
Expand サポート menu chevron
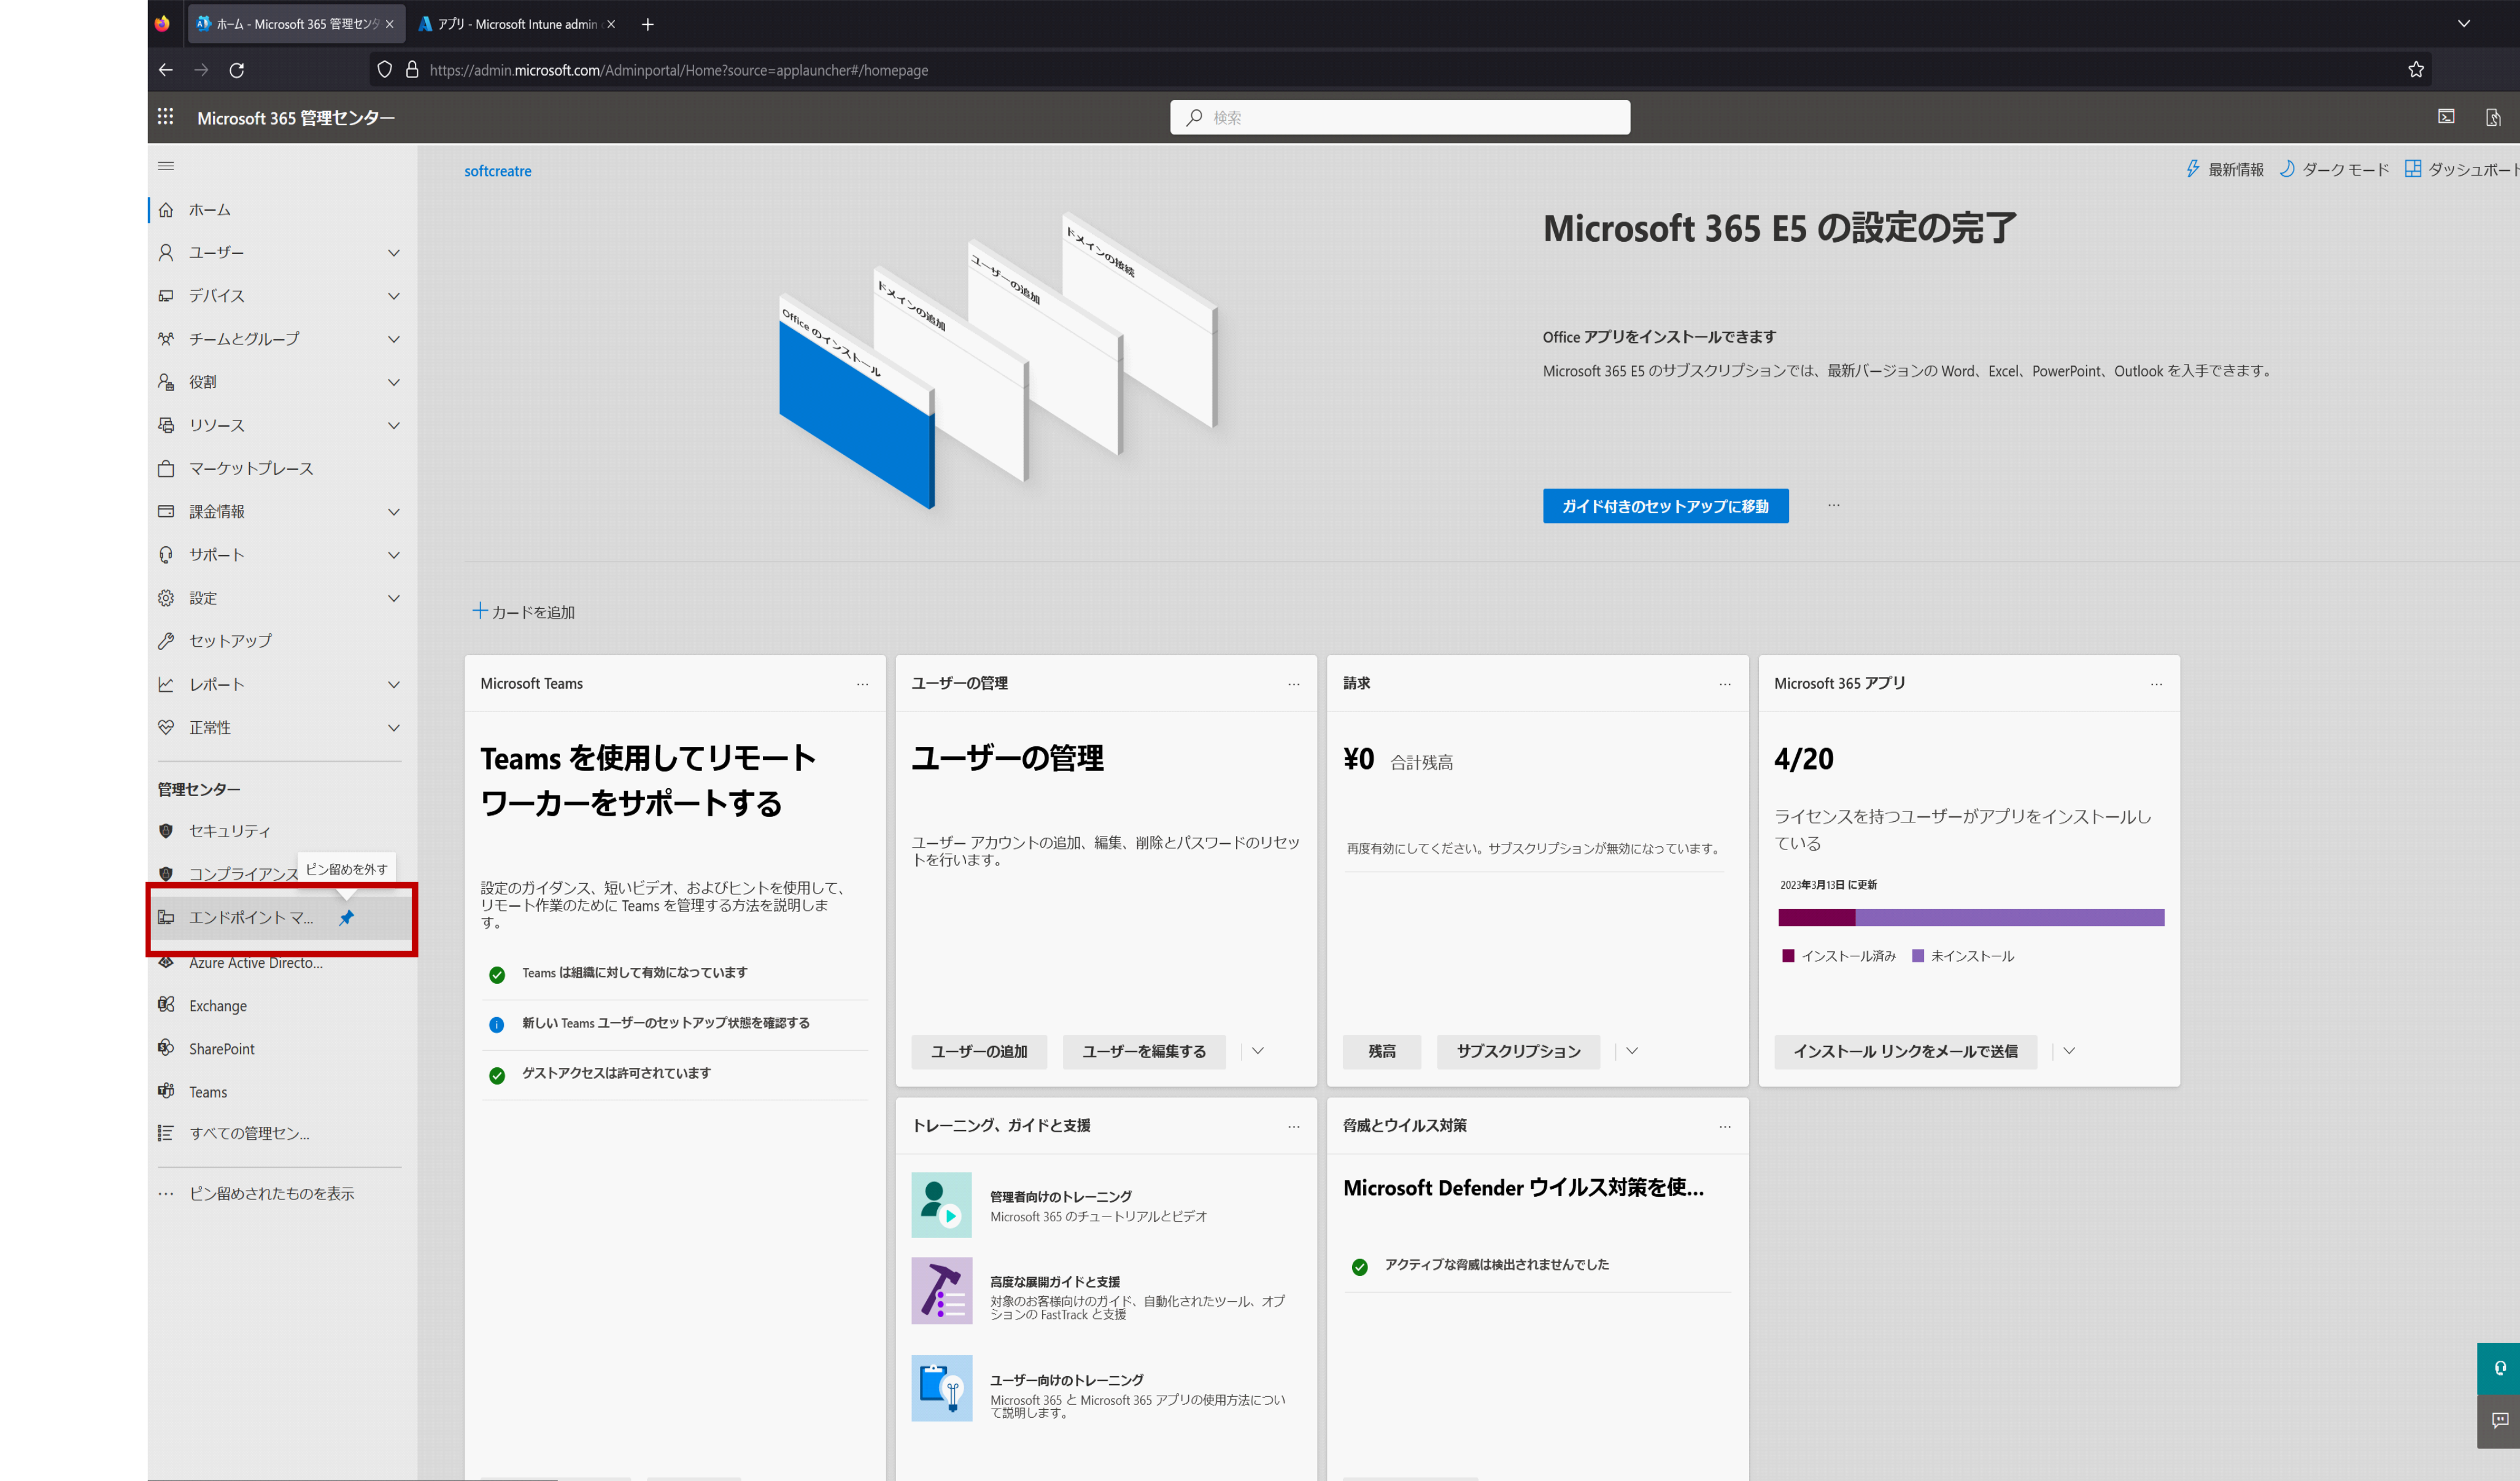(394, 555)
